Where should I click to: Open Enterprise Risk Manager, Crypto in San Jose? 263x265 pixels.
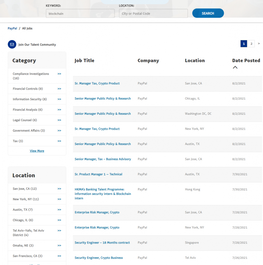click(x=97, y=212)
